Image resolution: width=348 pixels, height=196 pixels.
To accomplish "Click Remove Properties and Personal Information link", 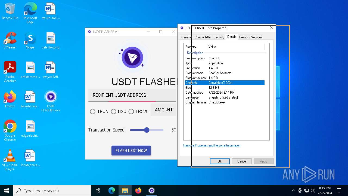I will (212, 145).
